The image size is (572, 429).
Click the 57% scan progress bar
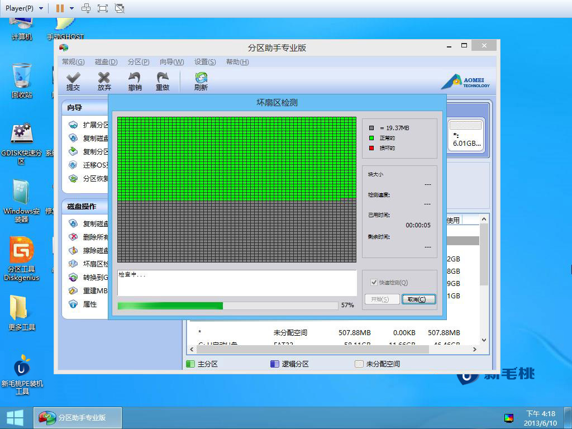[x=228, y=306]
